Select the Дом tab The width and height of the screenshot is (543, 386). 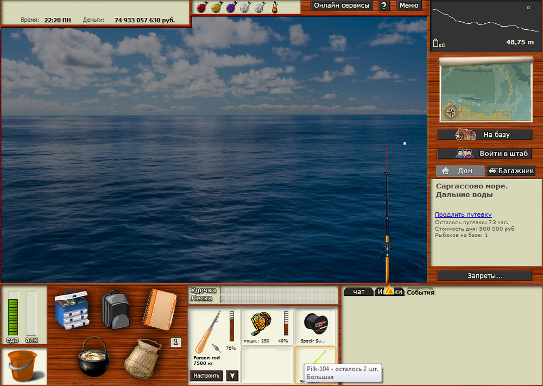(x=460, y=171)
